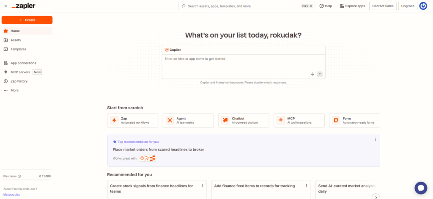Open options for Create stock signals card
Viewport: 433px width, 199px height.
pyautogui.click(x=202, y=186)
